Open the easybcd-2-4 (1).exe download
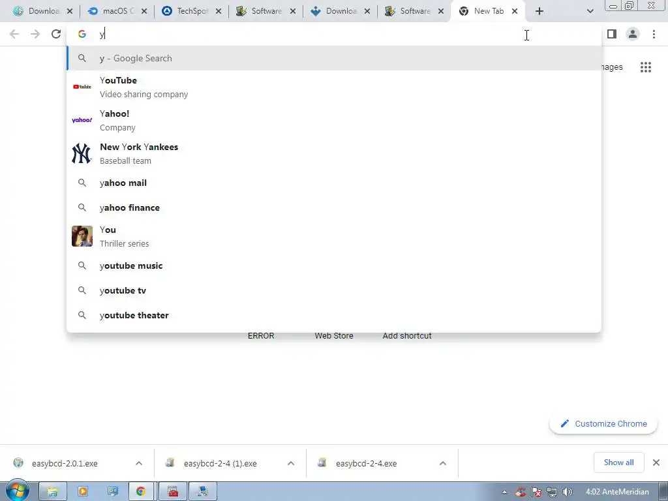 220,463
